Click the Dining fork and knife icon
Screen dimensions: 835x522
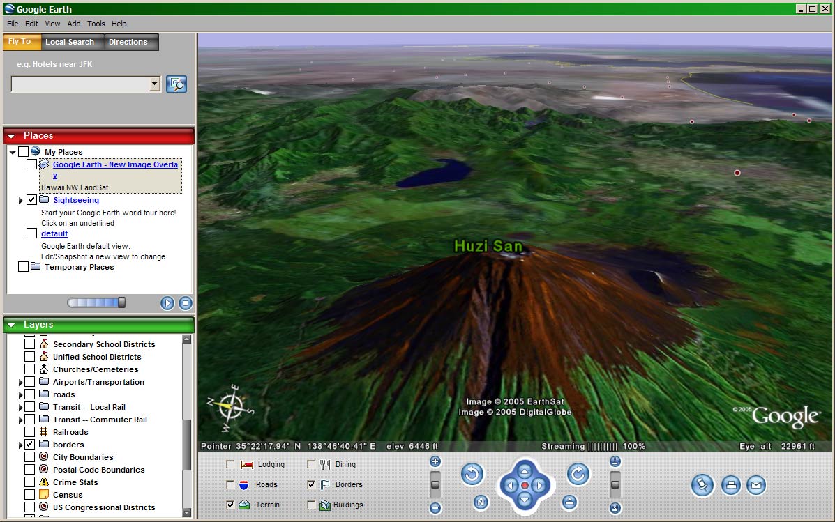coord(325,465)
